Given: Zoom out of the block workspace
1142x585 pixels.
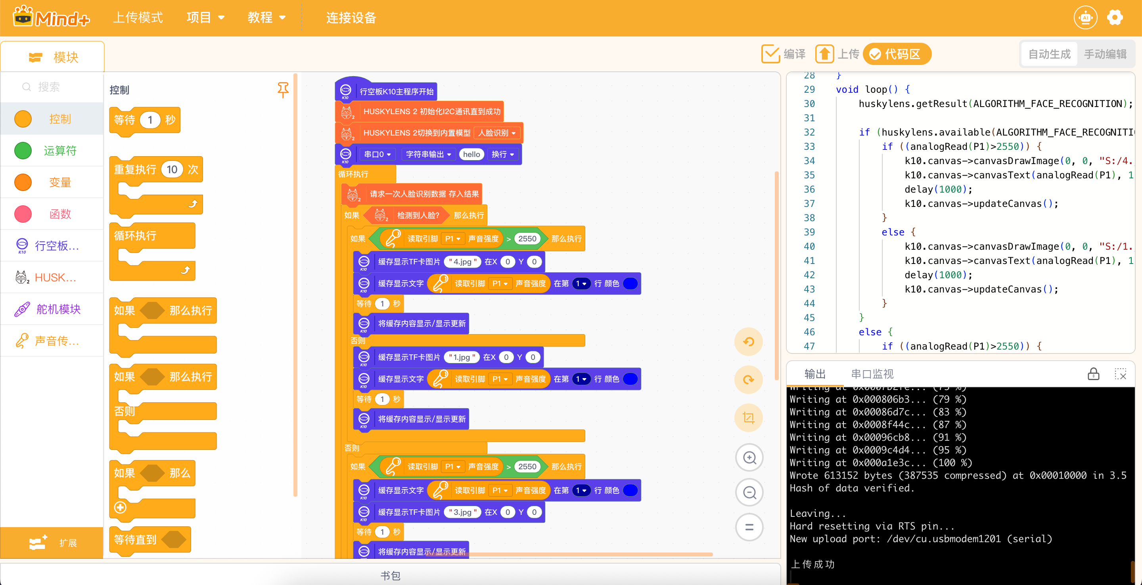Looking at the screenshot, I should tap(749, 492).
